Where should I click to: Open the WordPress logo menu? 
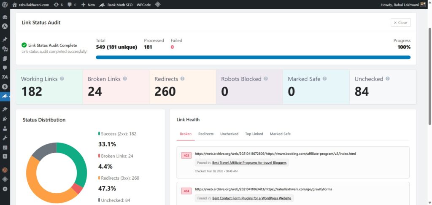[5, 5]
